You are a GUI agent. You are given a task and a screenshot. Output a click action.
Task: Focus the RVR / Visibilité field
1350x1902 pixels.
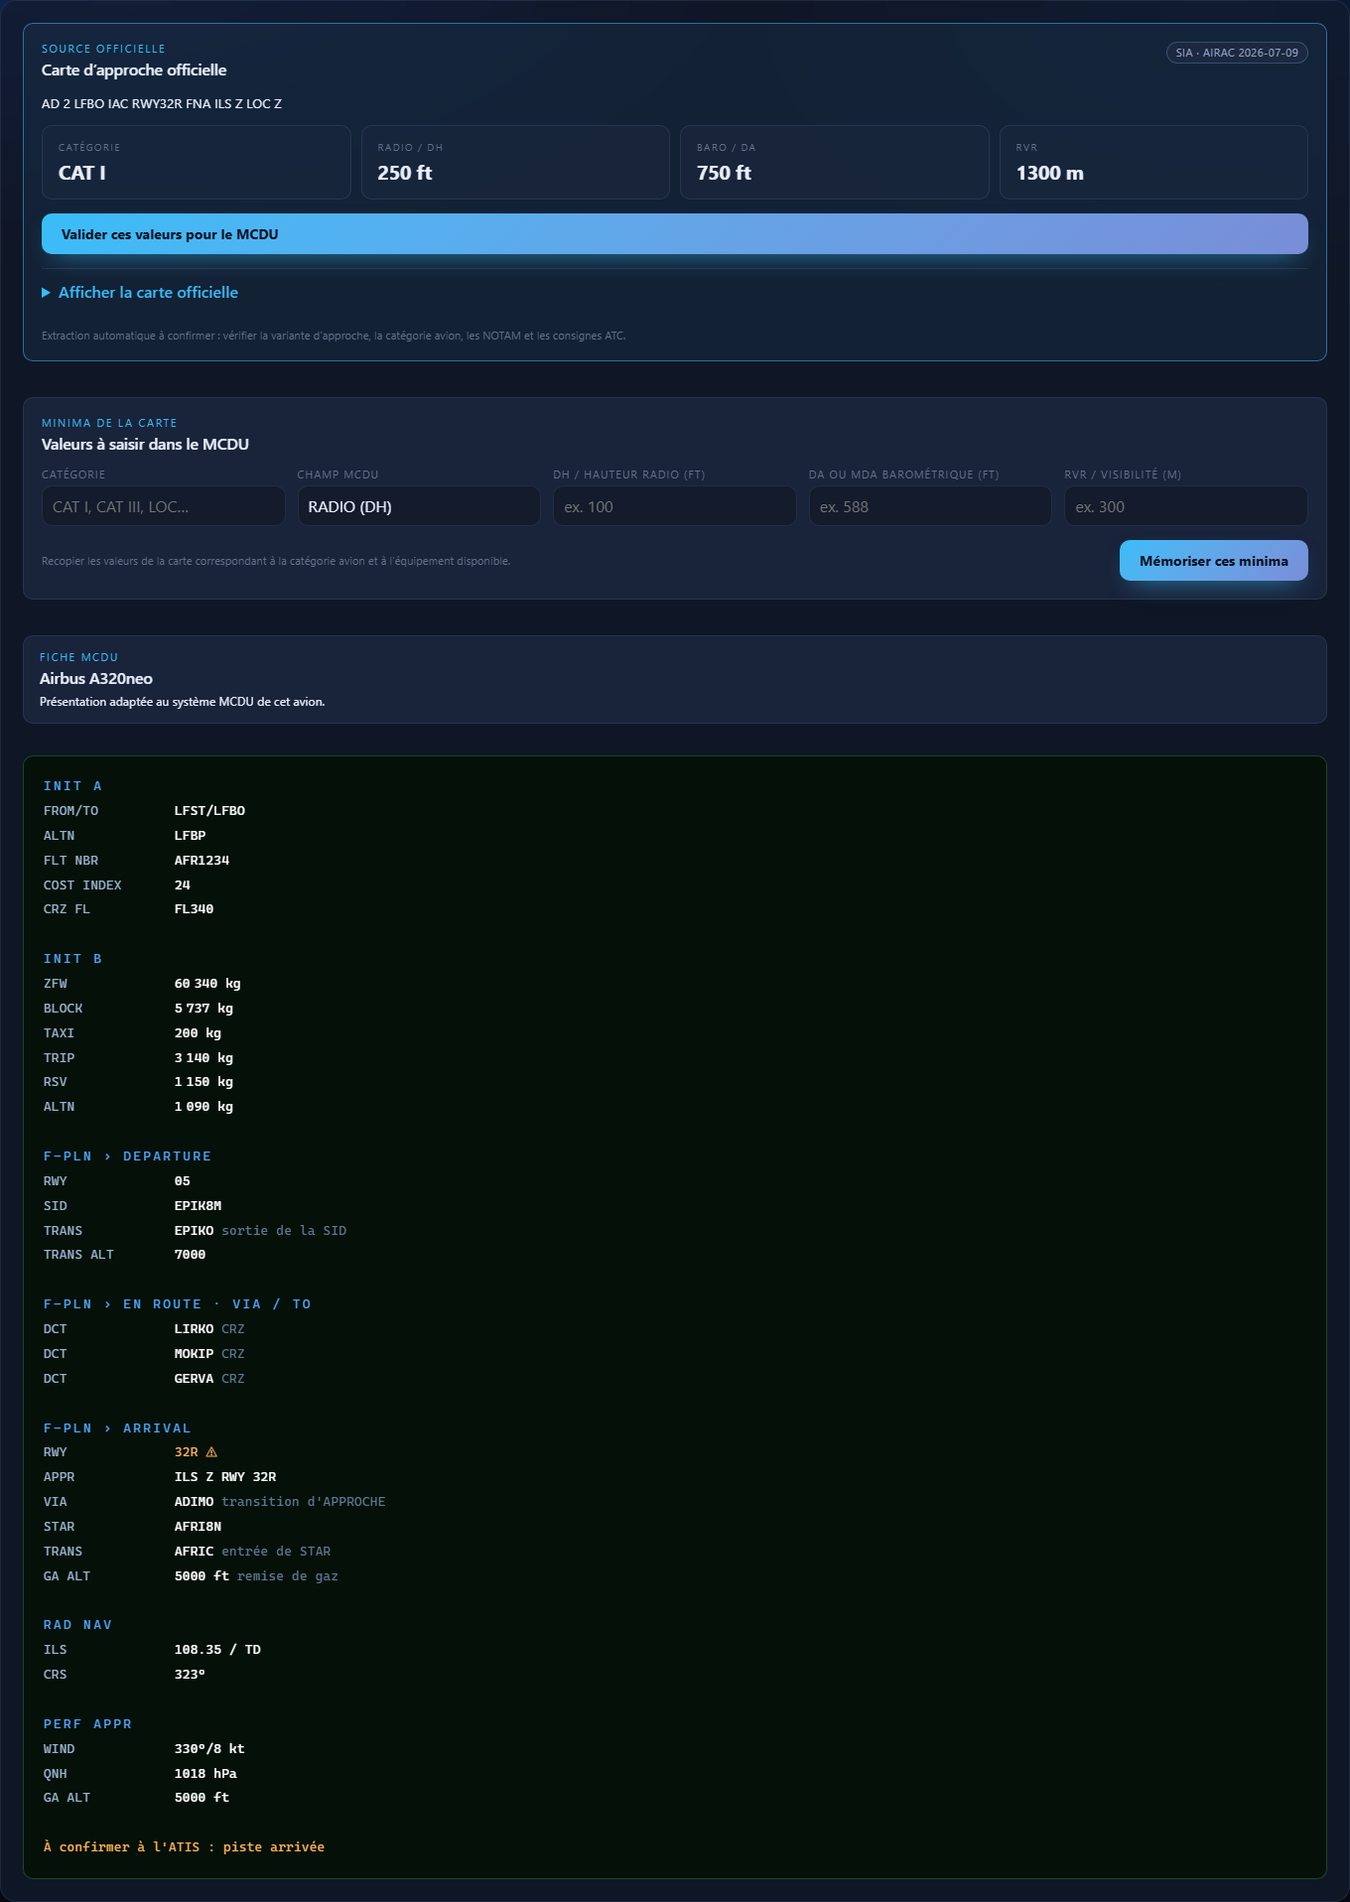1186,506
